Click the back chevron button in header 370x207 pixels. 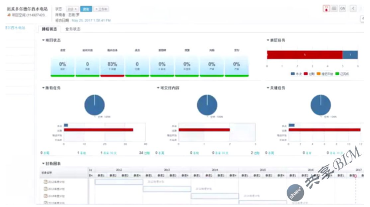(353, 8)
